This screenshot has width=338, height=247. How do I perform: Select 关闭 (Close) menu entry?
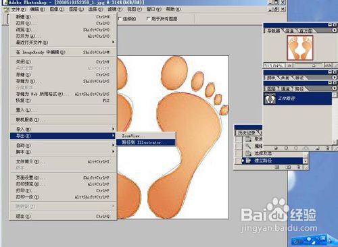pos(63,61)
